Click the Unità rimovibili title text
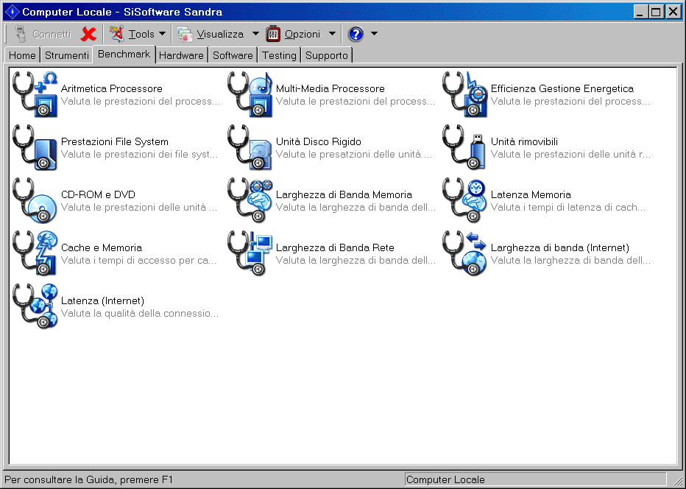Screen dimensions: 686x489 pyautogui.click(x=524, y=141)
